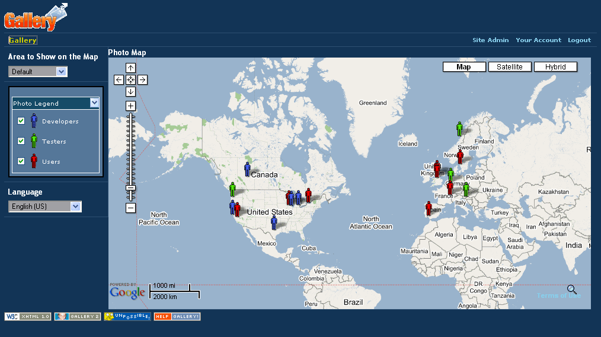This screenshot has width=601, height=337.
Task: Click the magnifier icon on the map
Action: coord(572,290)
